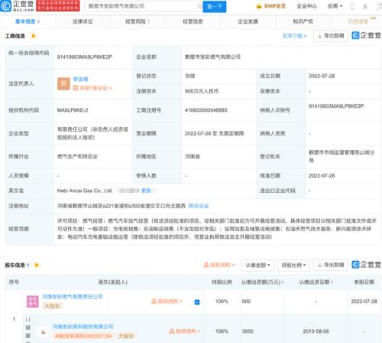This screenshot has width=382, height=343.
Task: Collapse the shareholder row using minus box
Action: (x=197, y=302)
